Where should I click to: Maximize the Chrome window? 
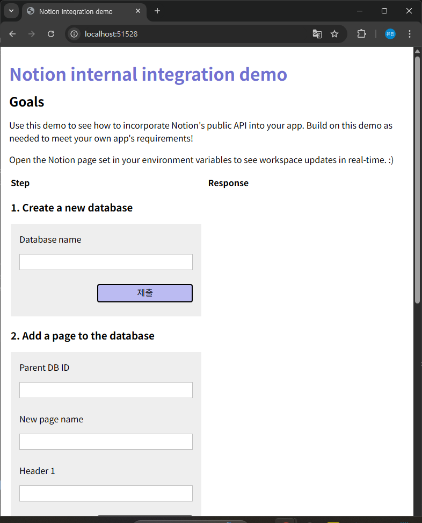384,11
